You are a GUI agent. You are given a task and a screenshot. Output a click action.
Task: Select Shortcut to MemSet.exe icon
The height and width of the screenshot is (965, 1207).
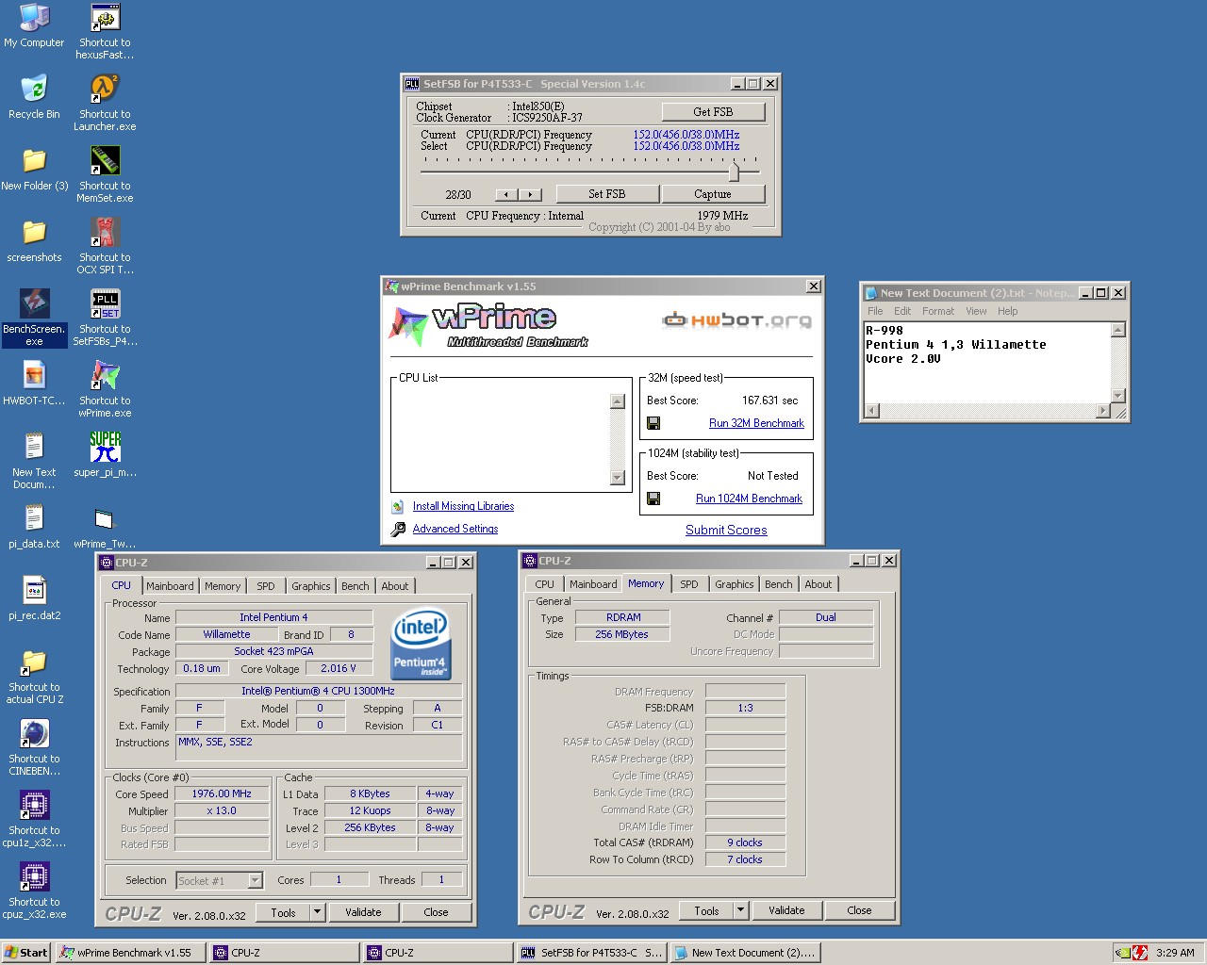tap(105, 174)
